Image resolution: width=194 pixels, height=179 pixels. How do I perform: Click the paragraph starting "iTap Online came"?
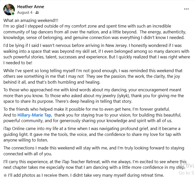tap(92, 134)
